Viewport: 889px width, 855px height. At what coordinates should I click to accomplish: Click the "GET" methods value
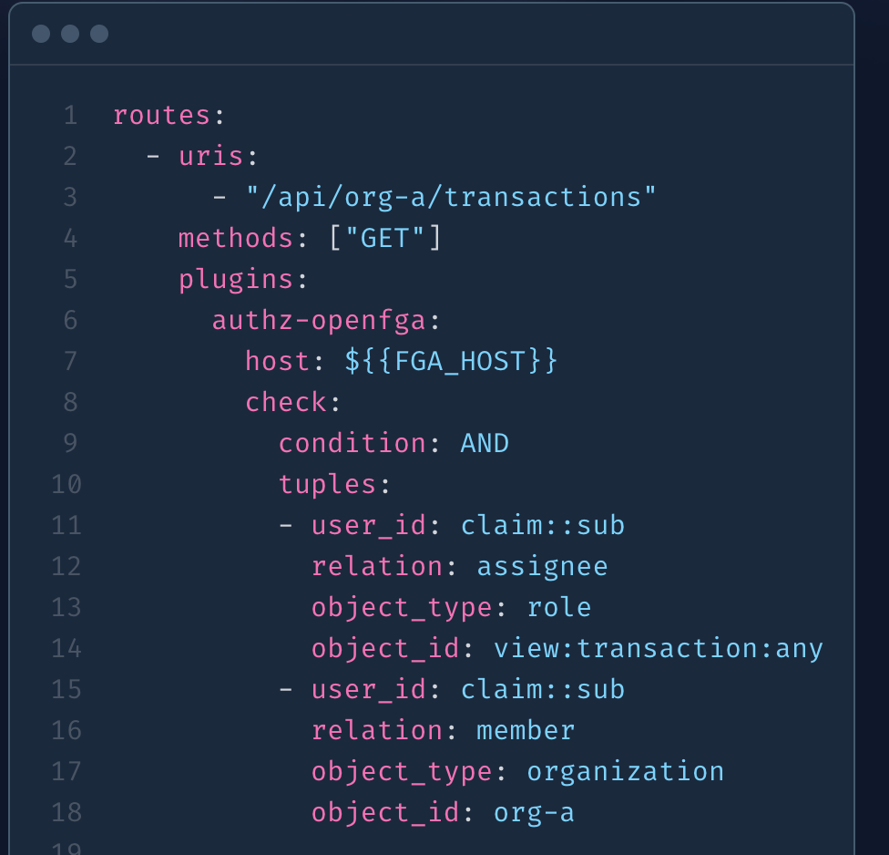point(384,238)
